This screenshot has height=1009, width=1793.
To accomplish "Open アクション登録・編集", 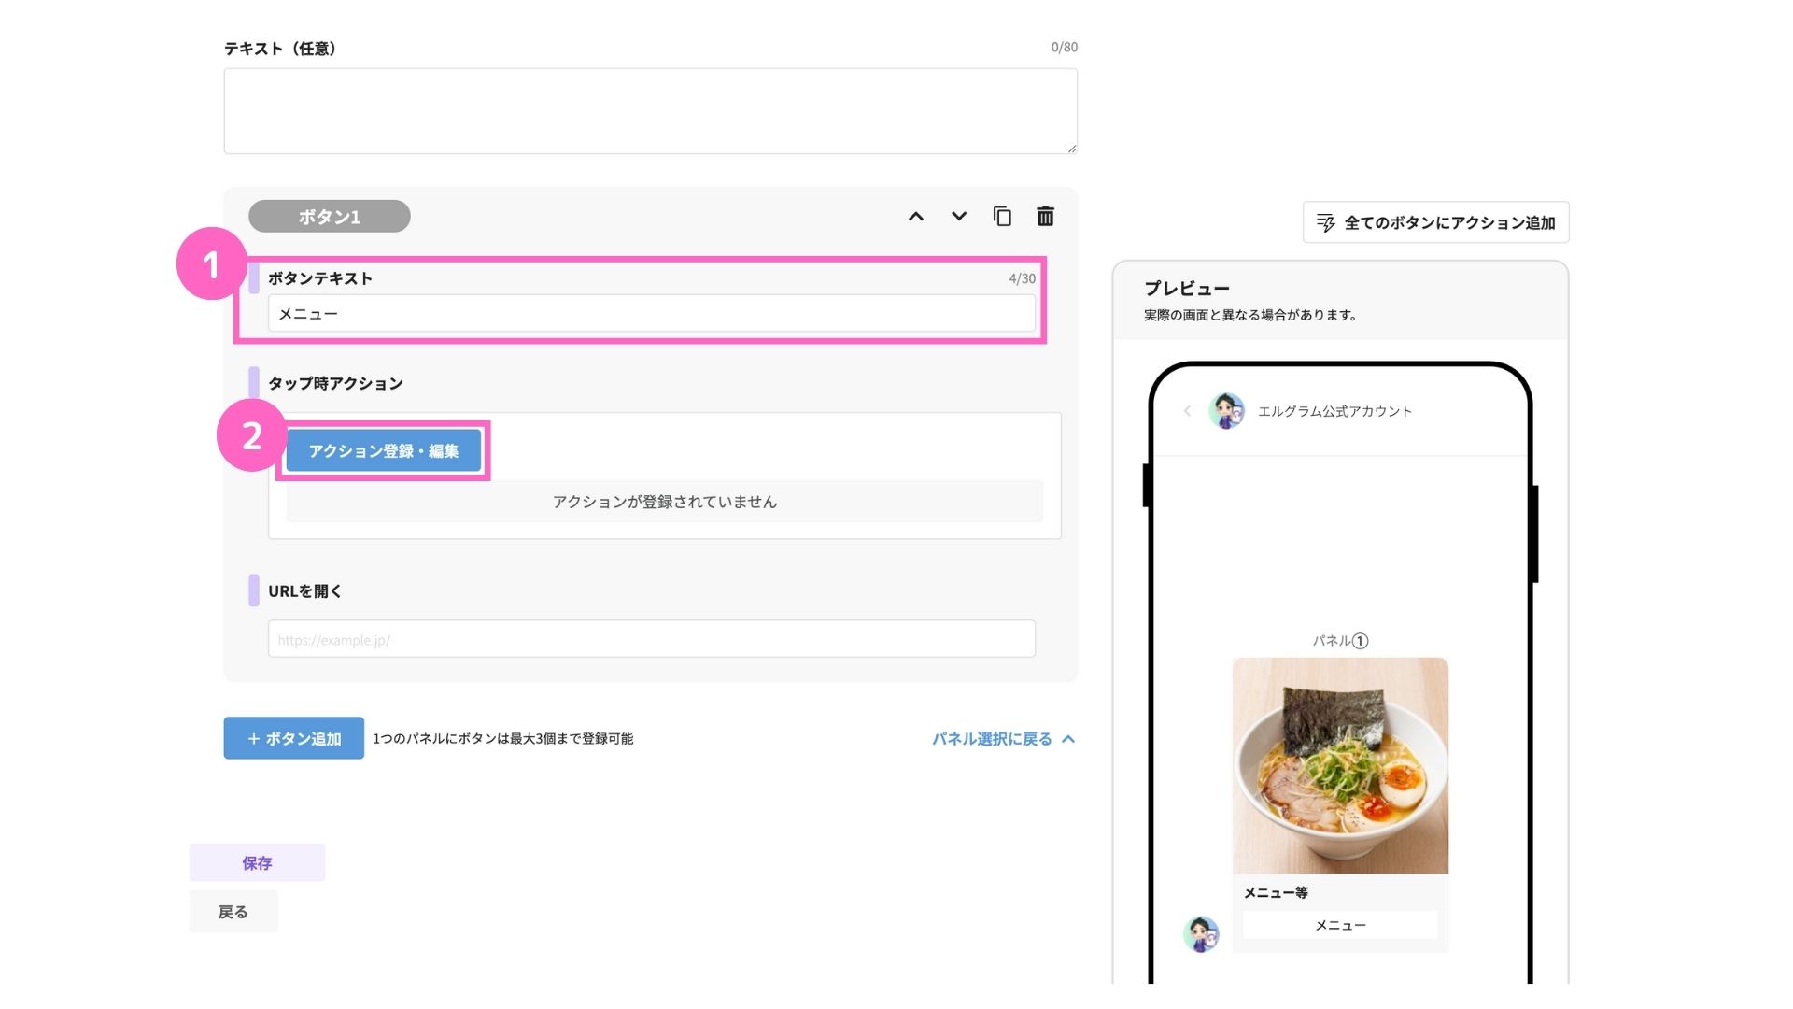I will tap(384, 451).
